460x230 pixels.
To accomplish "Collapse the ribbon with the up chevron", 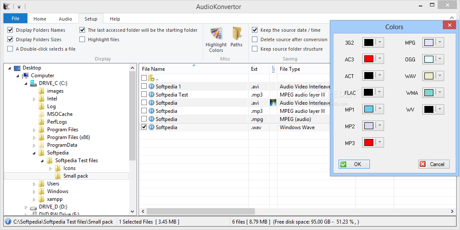I will (x=452, y=18).
